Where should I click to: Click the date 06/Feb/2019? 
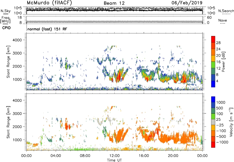coord(187,3)
